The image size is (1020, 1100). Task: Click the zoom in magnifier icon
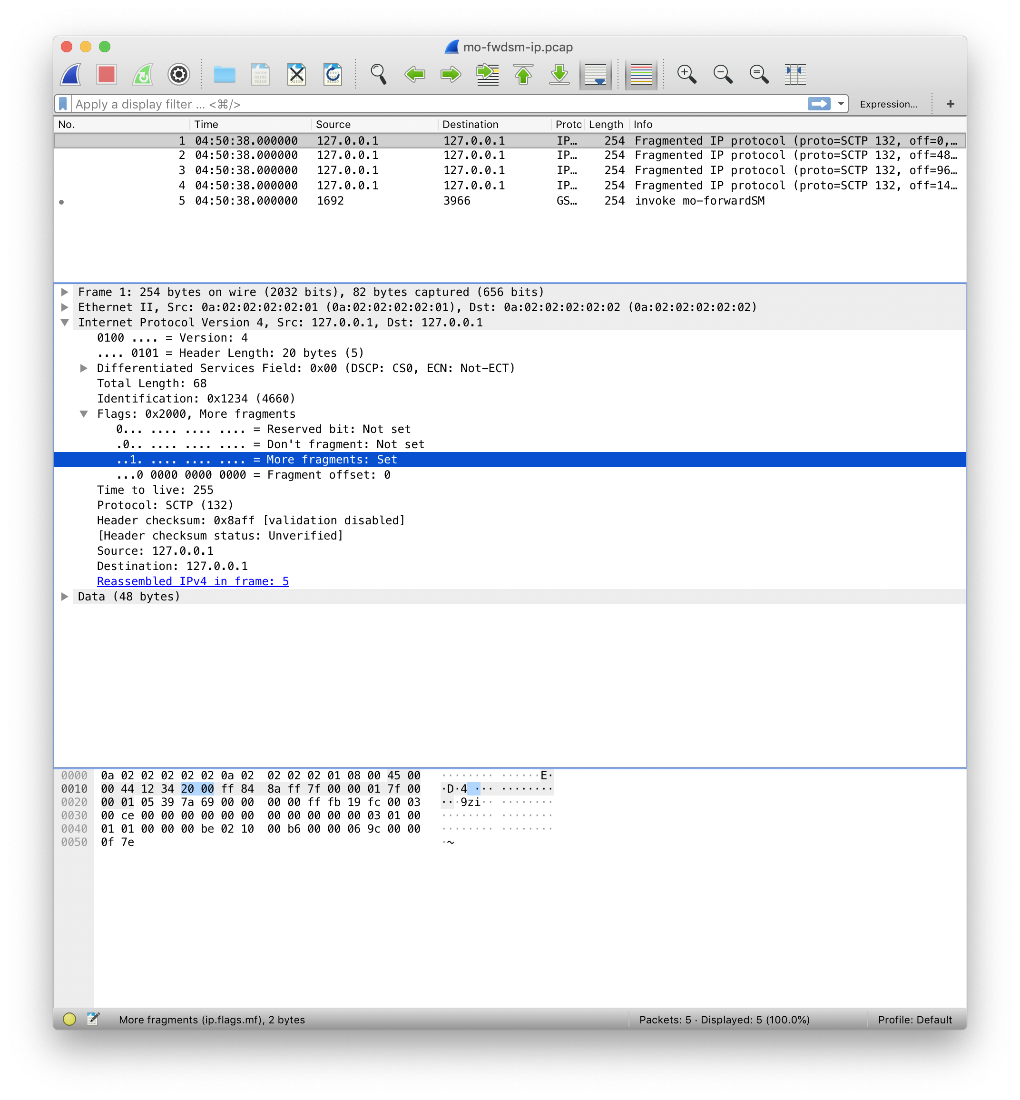click(686, 74)
